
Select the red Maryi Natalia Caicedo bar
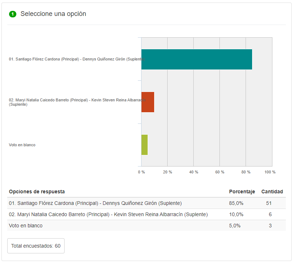pos(148,102)
